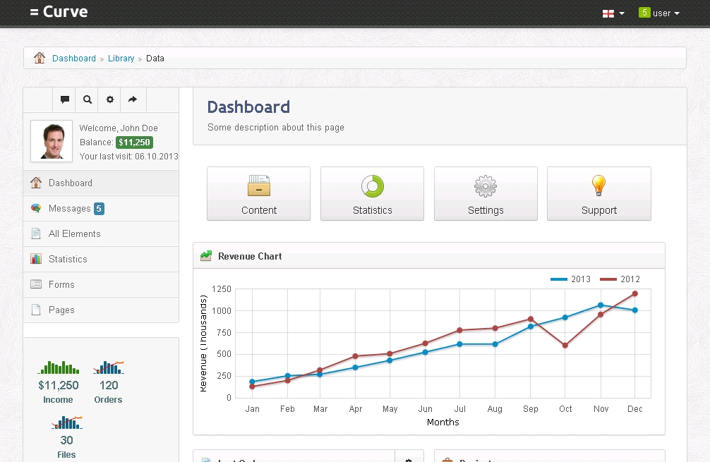The height and width of the screenshot is (462, 710).
Task: Open the user account dropdown menu
Action: pos(659,13)
